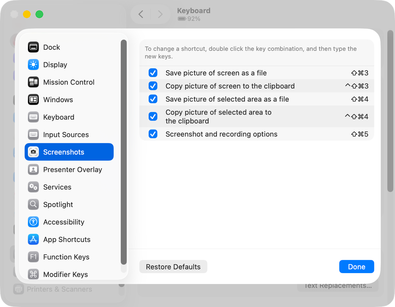Screen dimensions: 395x307
Task: Select the Windows section icon
Action: 33,99
